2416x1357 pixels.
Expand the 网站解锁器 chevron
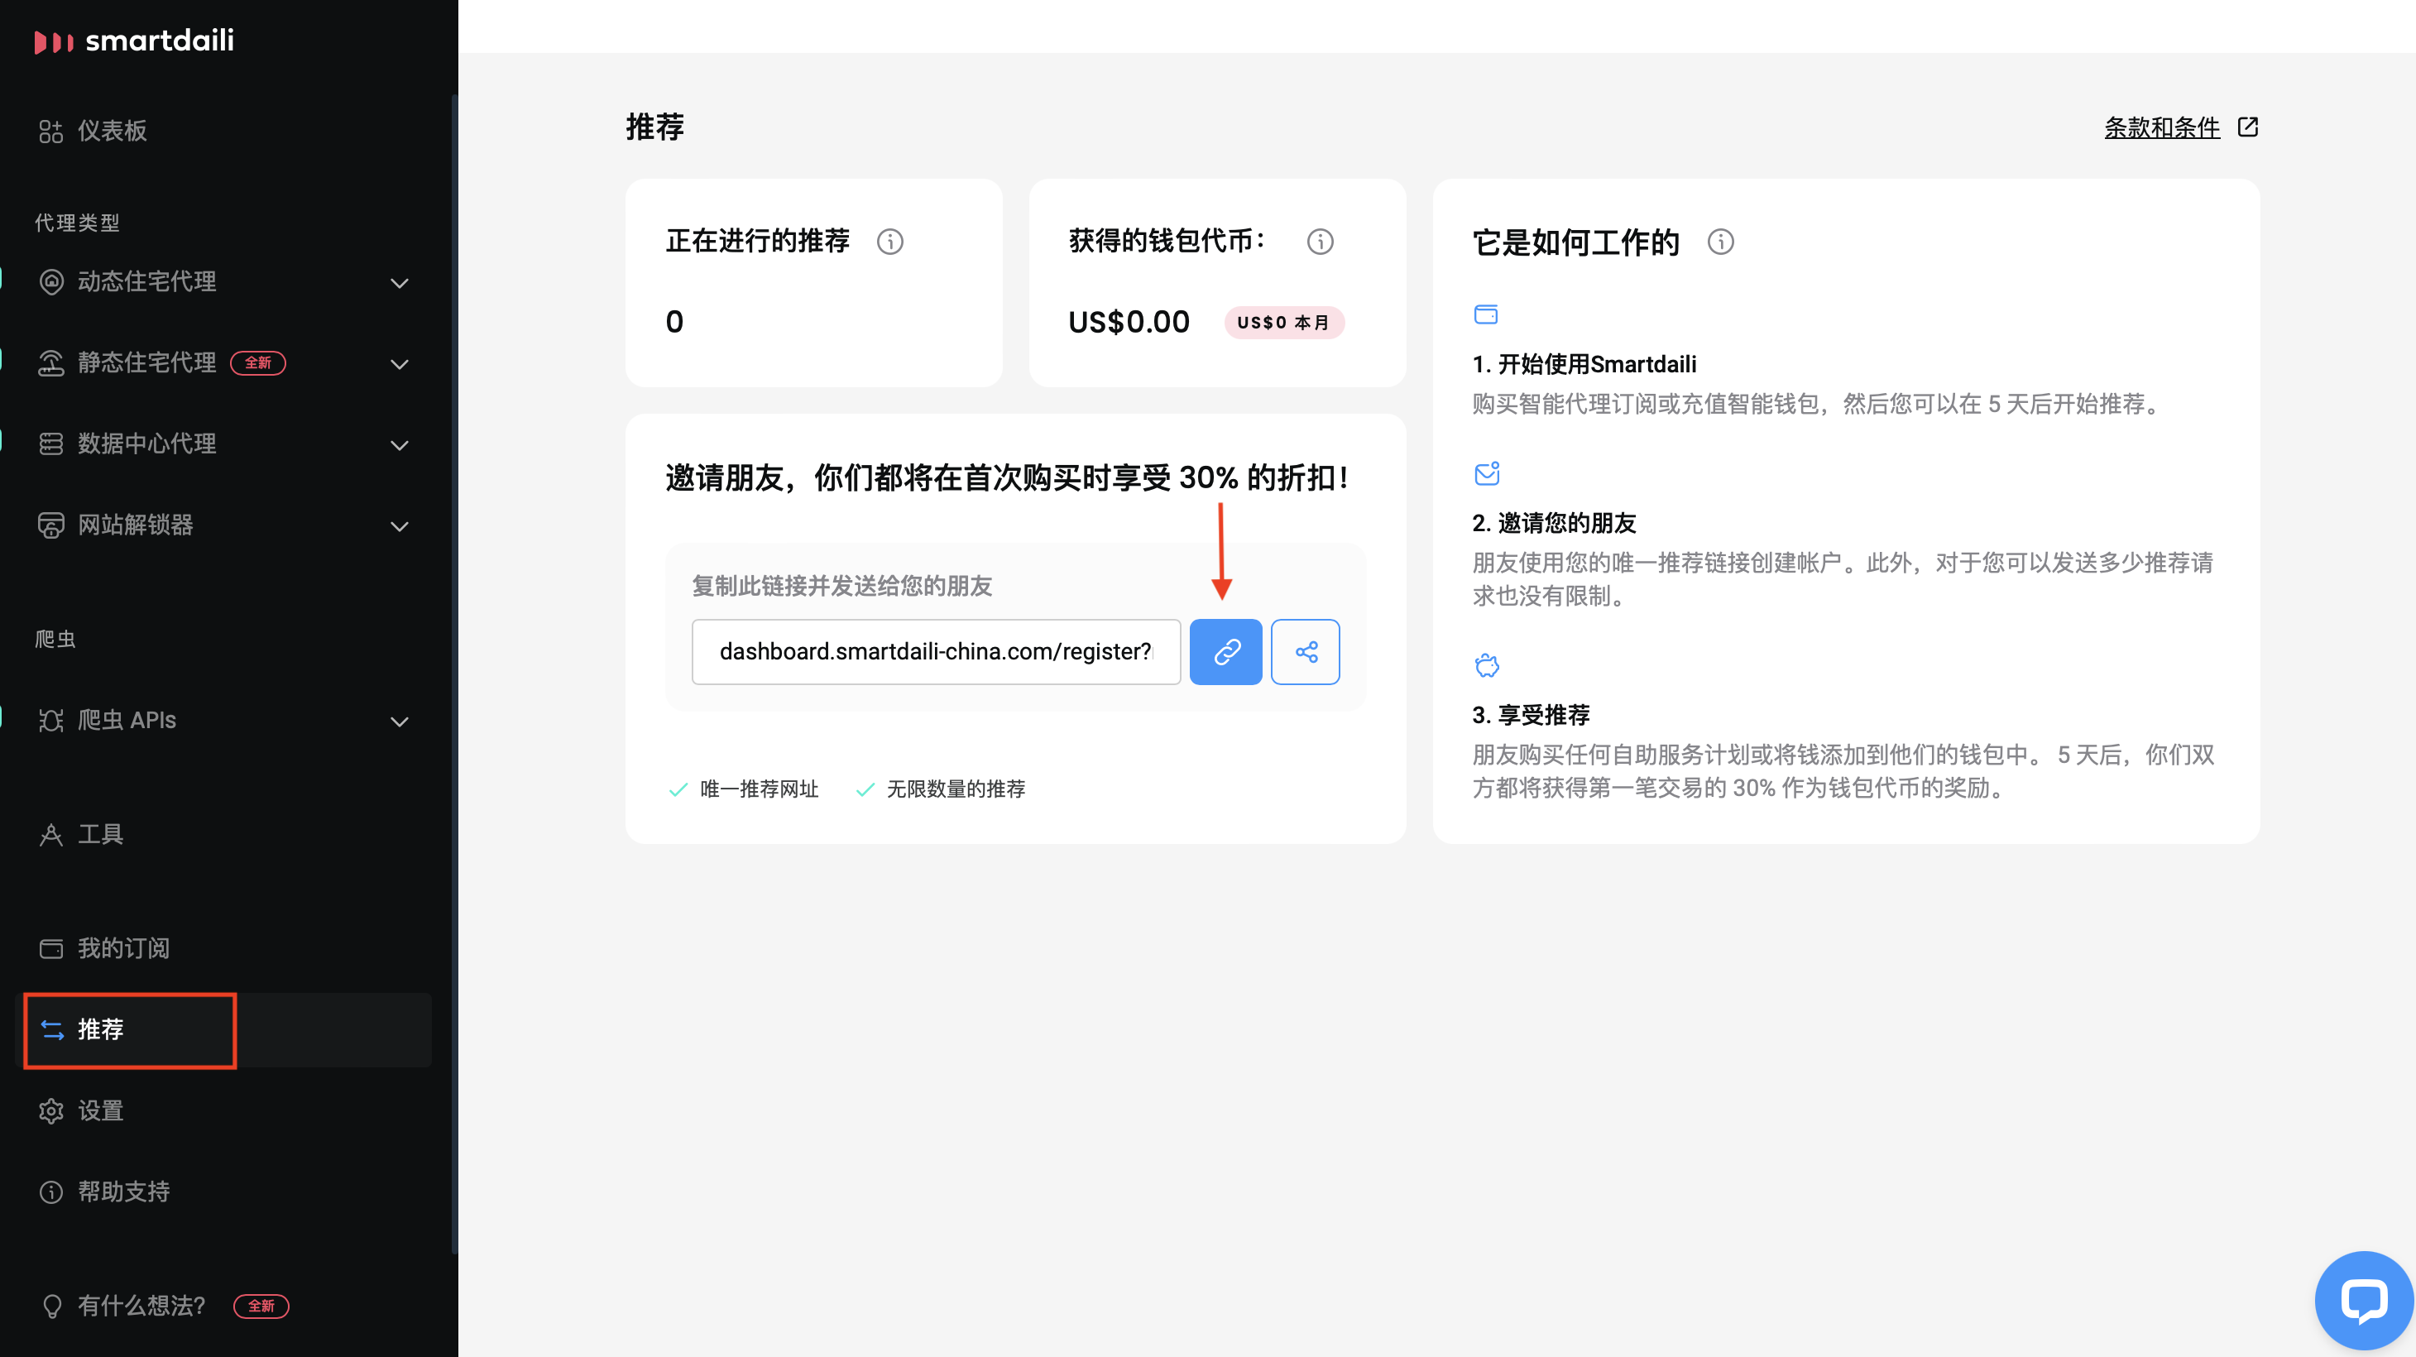[x=400, y=526]
